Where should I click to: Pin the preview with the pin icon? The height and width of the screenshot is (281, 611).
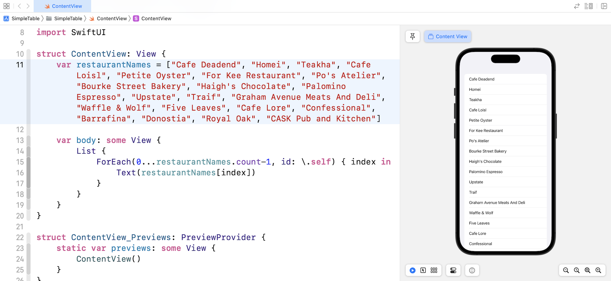[412, 37]
